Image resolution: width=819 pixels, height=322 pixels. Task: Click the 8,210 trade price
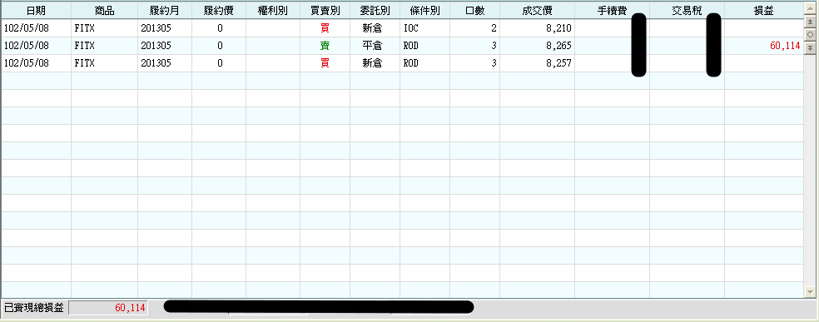coord(558,28)
